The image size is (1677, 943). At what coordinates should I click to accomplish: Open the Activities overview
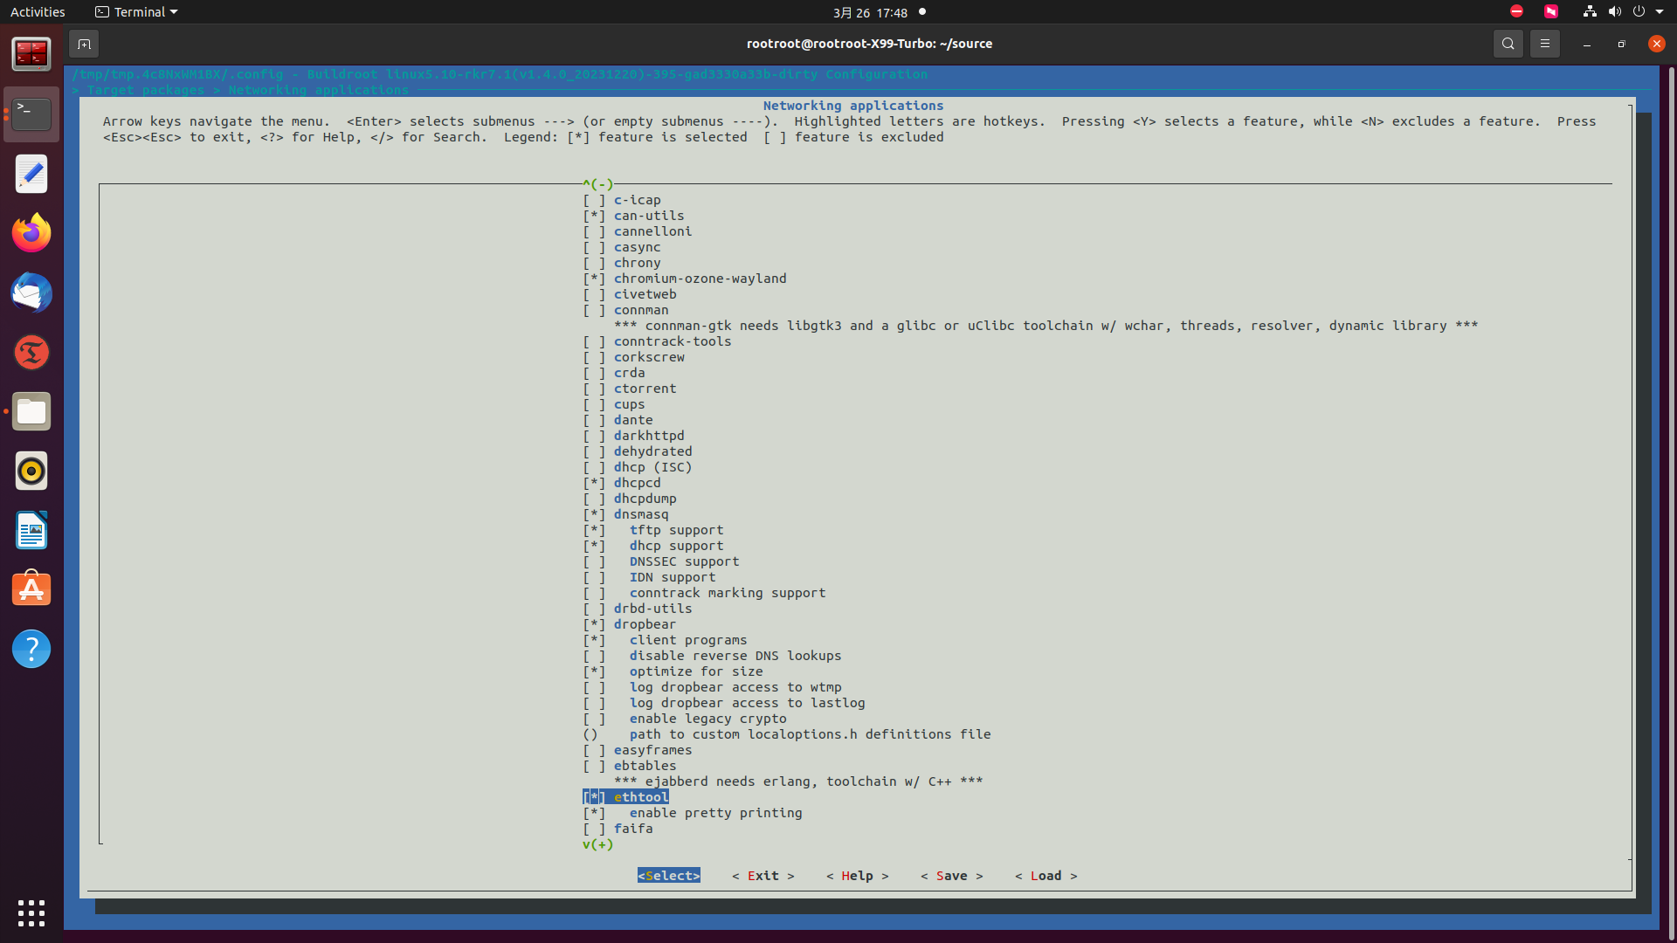pyautogui.click(x=38, y=12)
